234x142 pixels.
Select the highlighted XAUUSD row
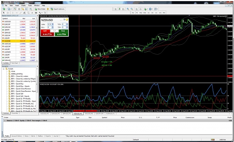pyautogui.click(x=19, y=41)
